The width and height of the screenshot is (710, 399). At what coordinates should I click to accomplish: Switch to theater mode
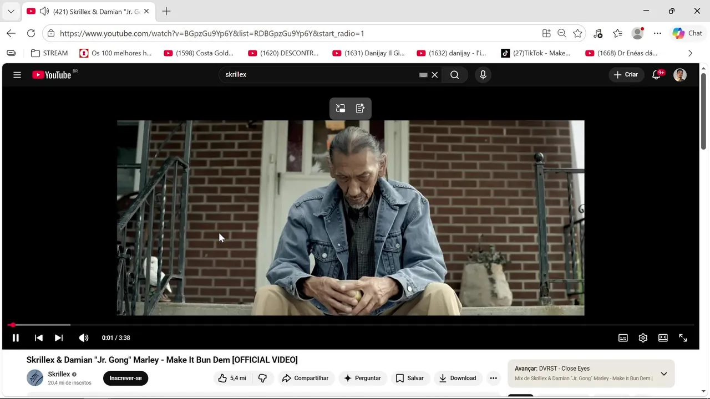(x=663, y=338)
